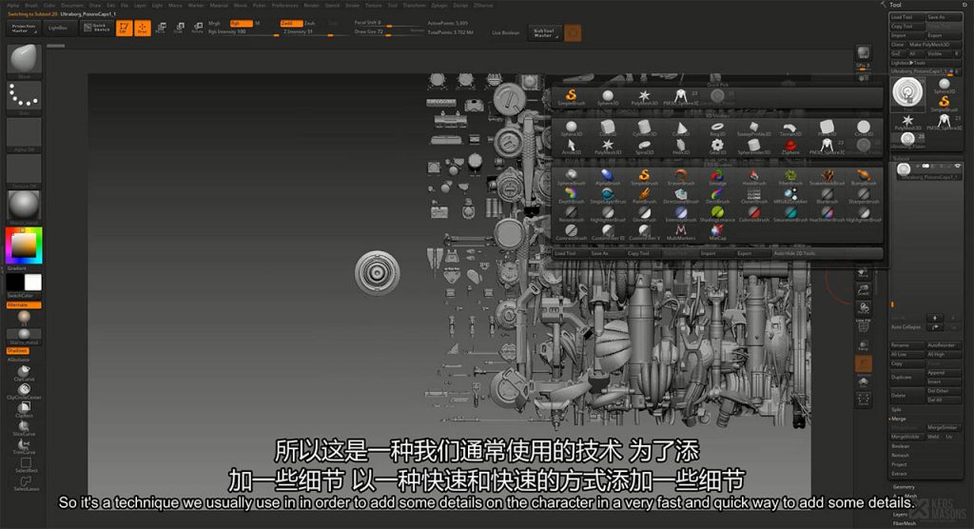Expand the Layers sub-palette
The height and width of the screenshot is (529, 974).
click(900, 514)
